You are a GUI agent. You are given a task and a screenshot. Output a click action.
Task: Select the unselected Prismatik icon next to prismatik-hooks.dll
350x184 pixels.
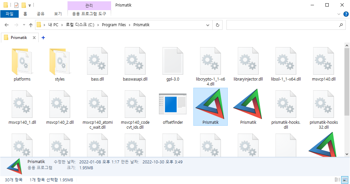pos(248,104)
